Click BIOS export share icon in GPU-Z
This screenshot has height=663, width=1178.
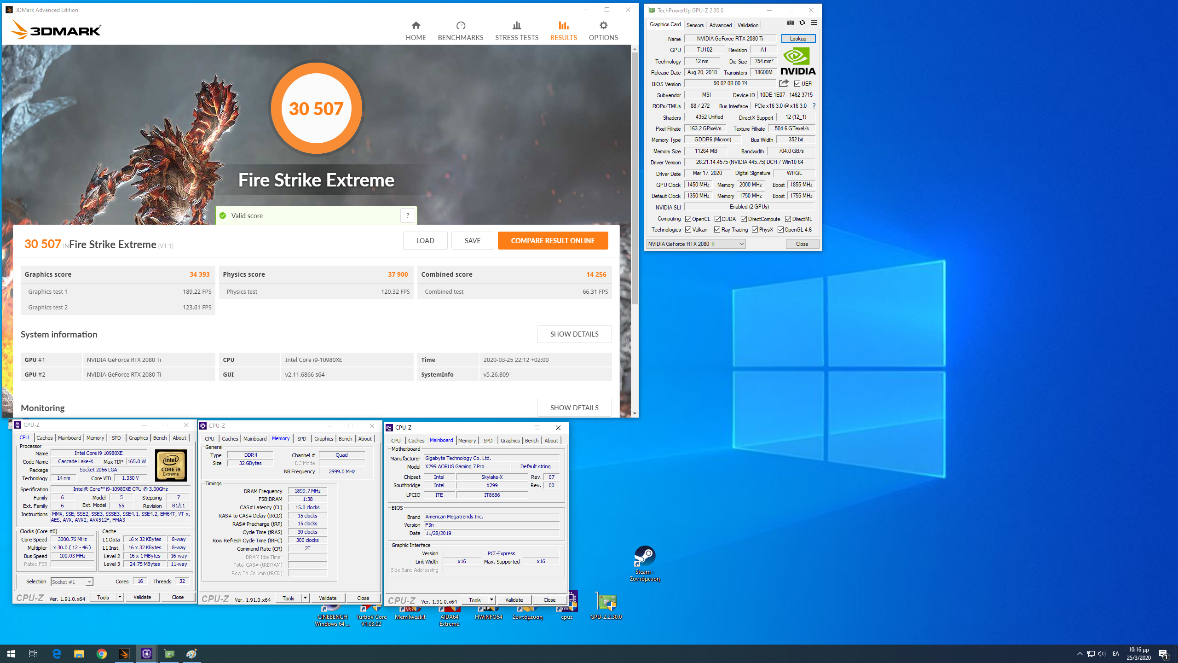[x=784, y=83]
